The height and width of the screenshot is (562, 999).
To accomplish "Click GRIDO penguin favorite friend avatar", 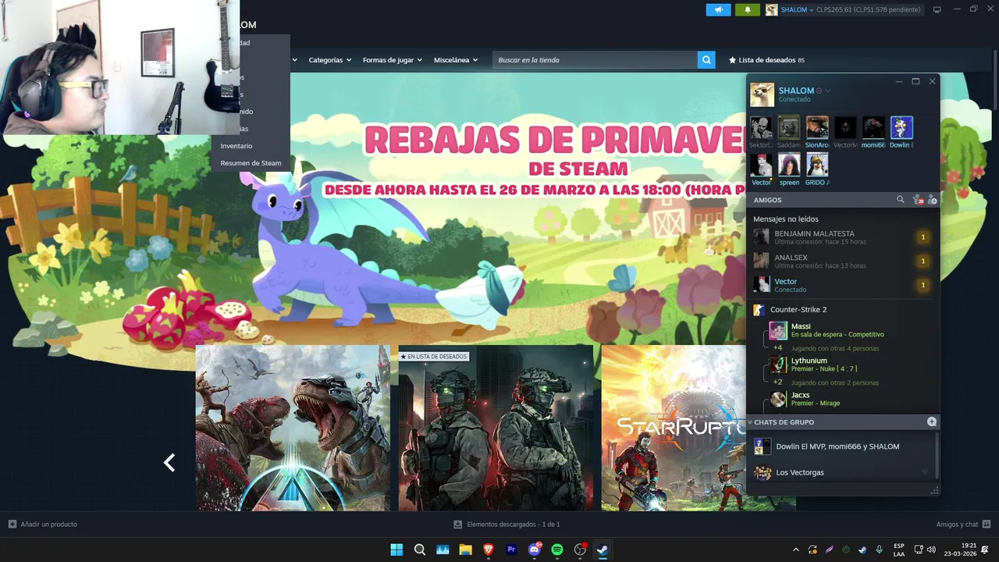I will pos(817,165).
